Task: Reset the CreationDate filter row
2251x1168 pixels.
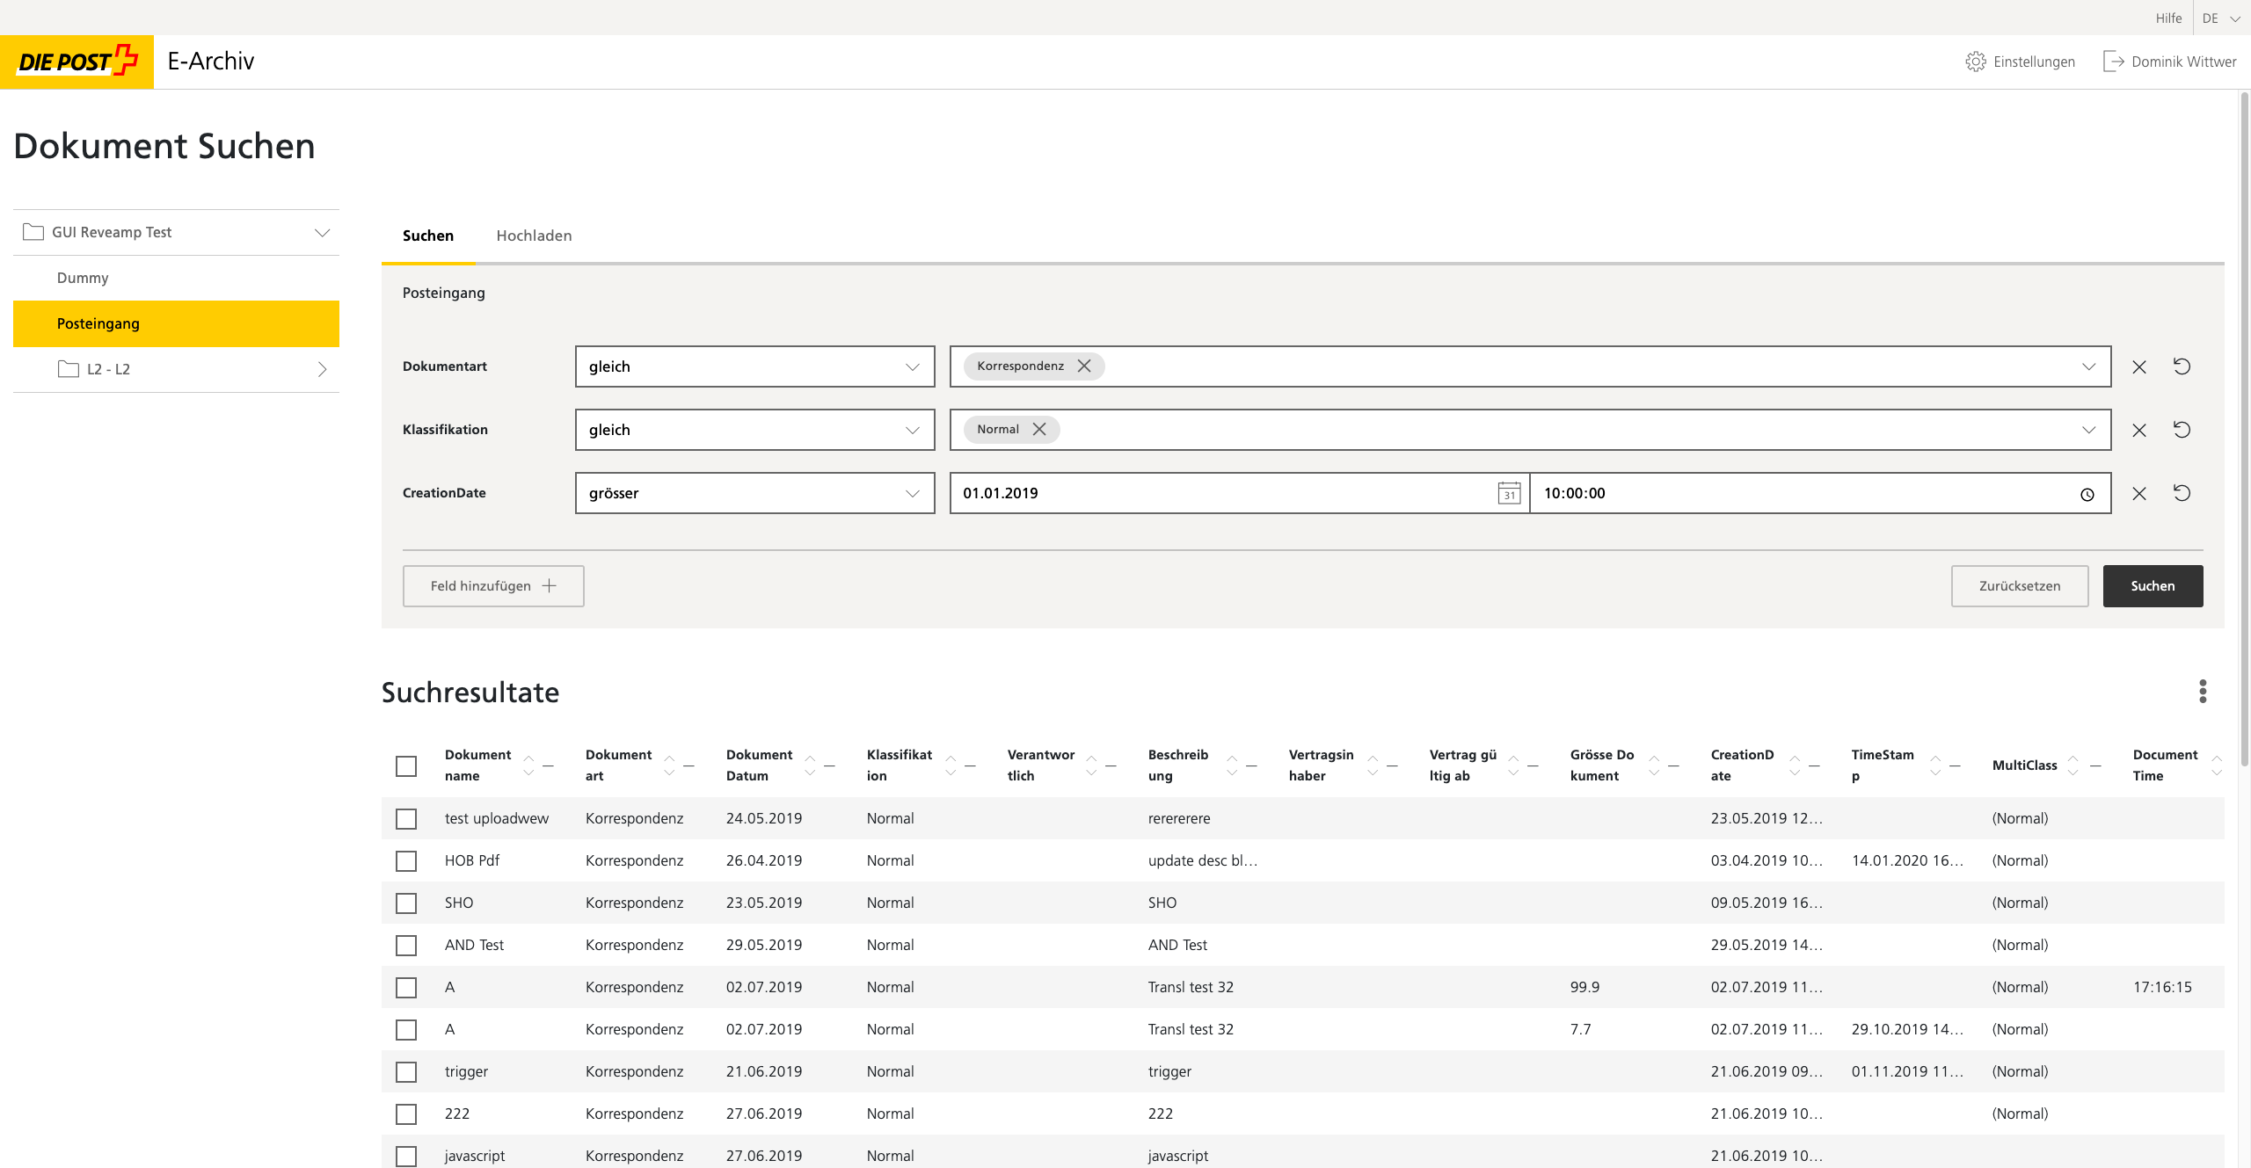Action: point(2182,492)
